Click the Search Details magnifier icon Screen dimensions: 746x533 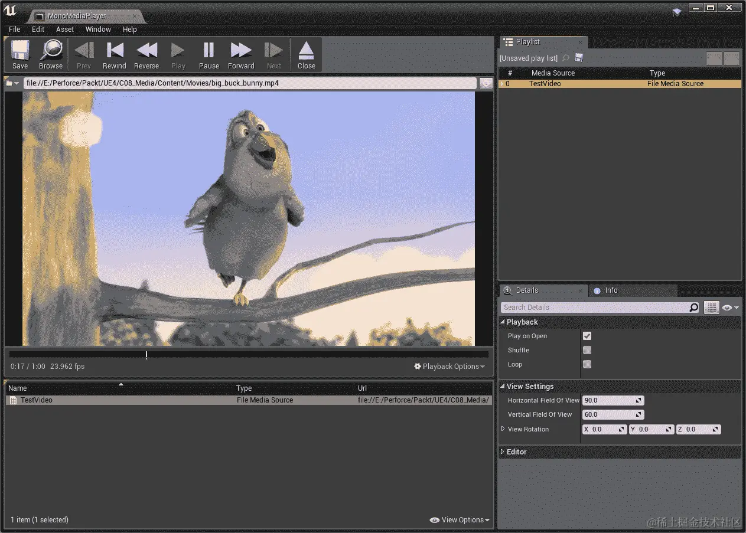pos(694,308)
